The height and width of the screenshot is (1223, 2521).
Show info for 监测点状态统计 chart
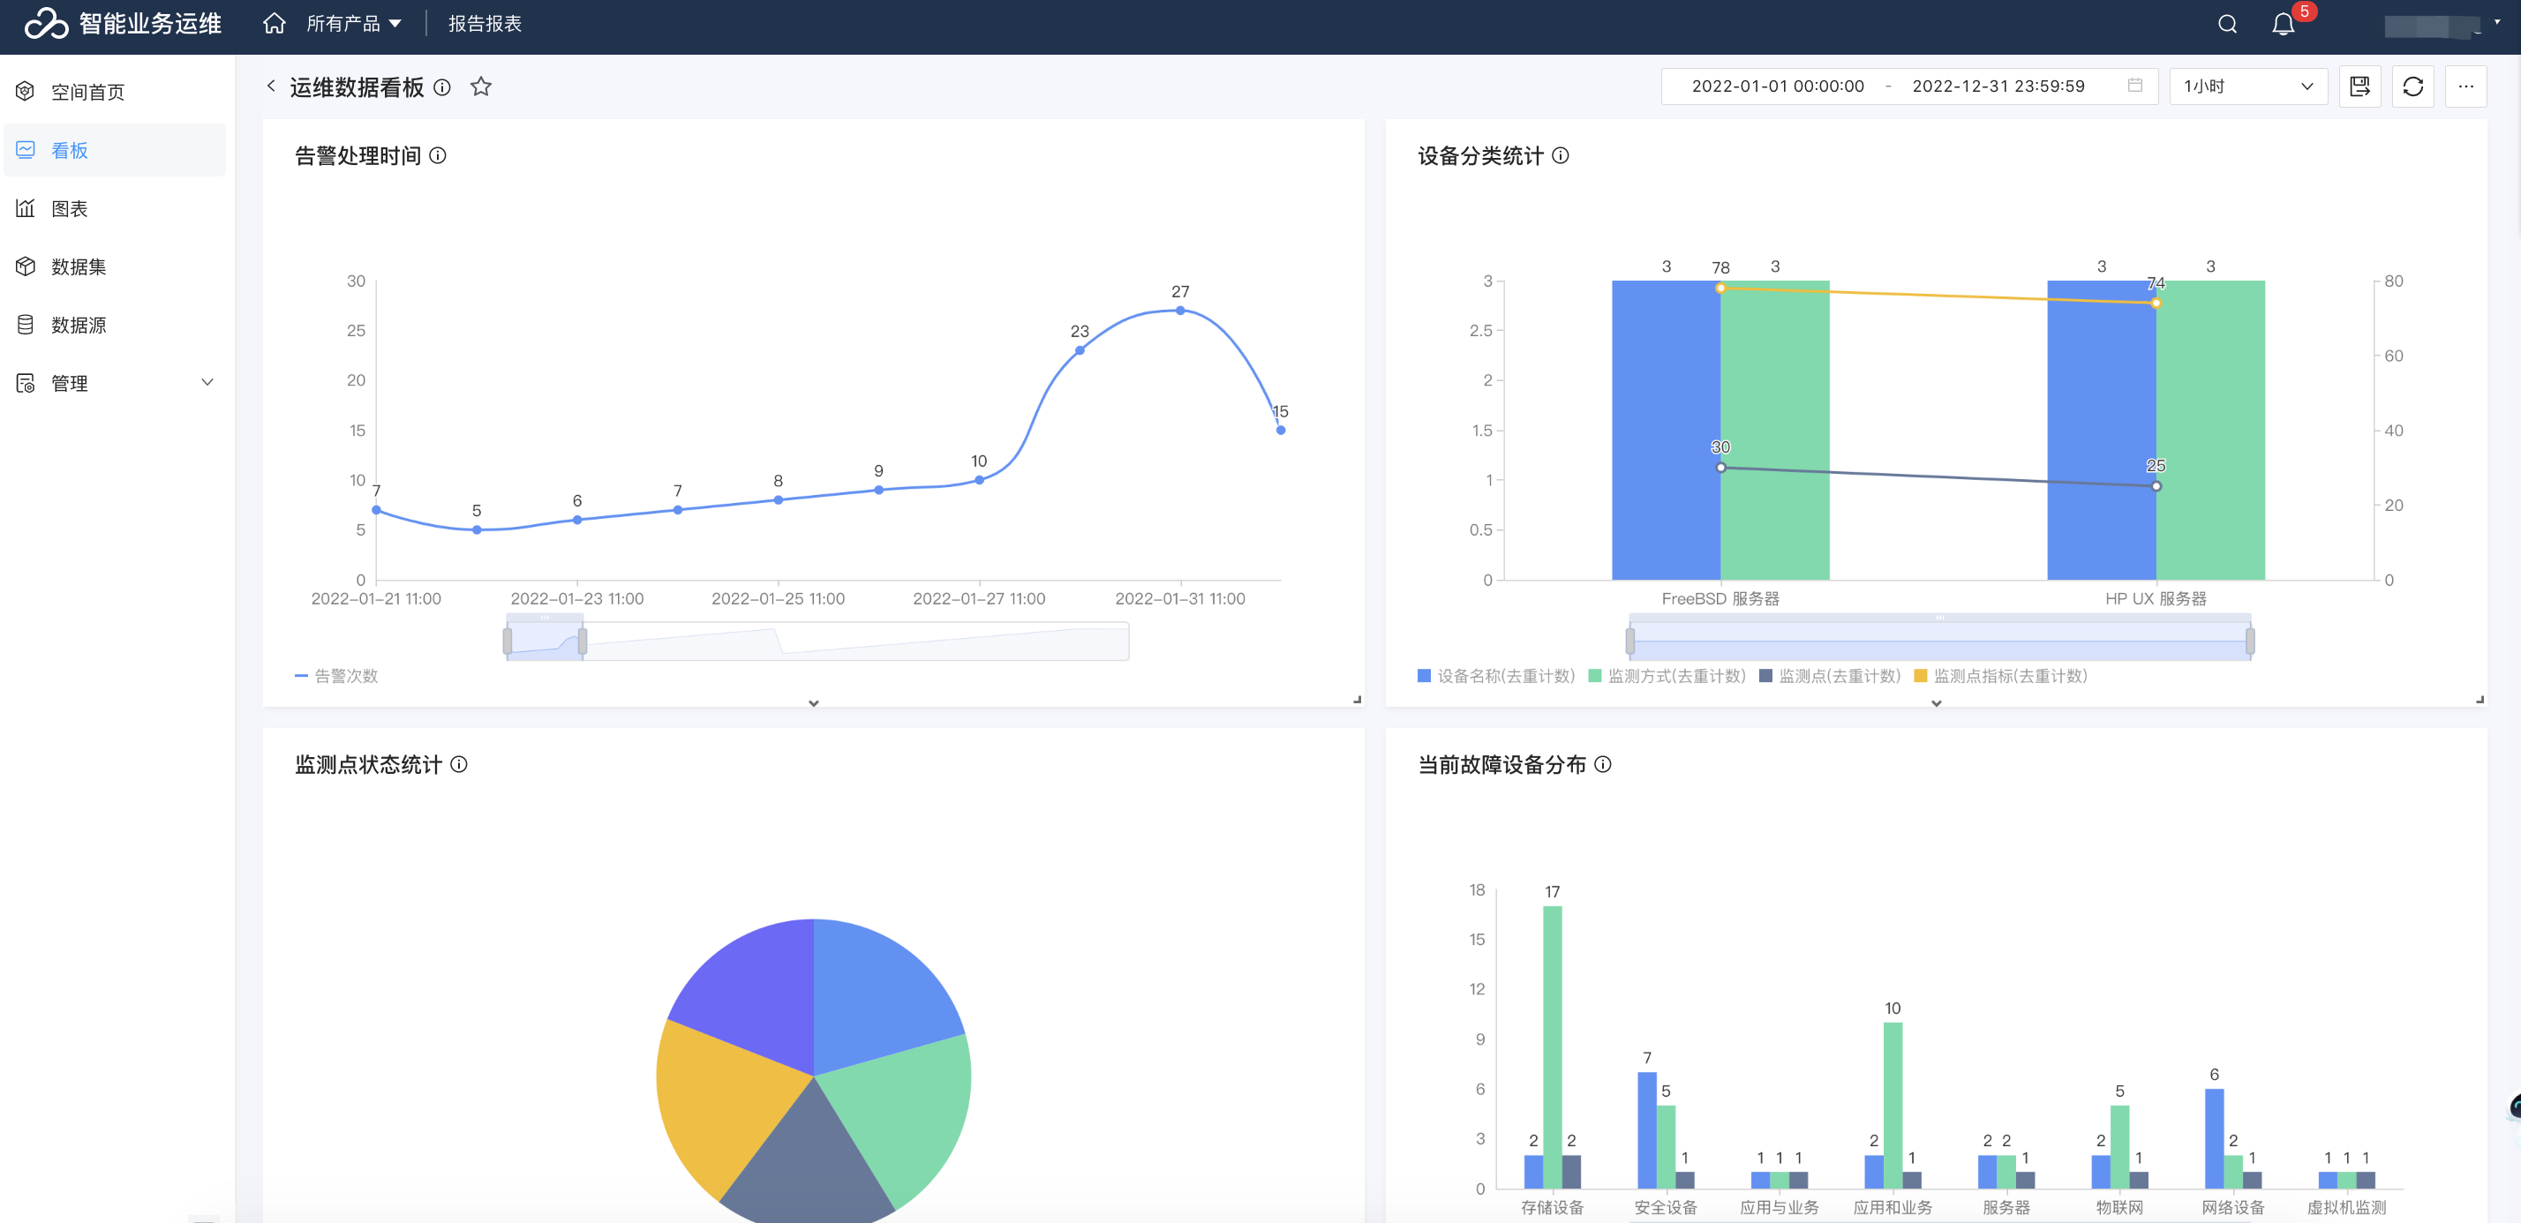(x=459, y=764)
